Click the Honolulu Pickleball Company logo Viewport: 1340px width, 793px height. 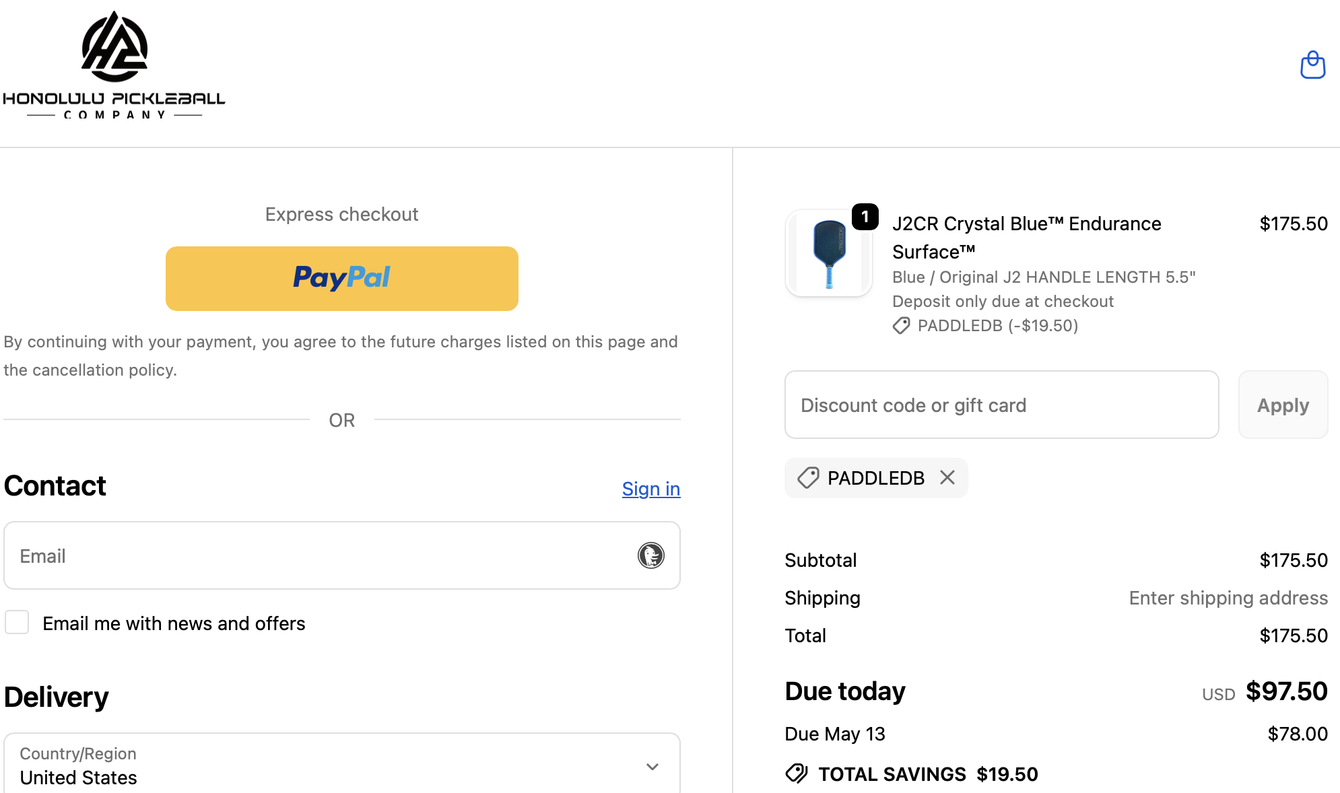tap(114, 65)
